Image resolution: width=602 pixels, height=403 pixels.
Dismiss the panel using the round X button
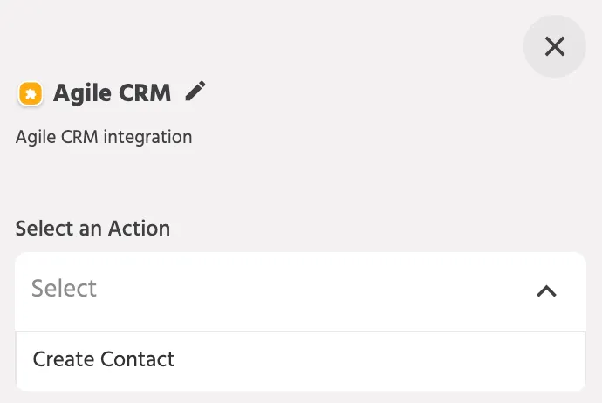point(554,46)
